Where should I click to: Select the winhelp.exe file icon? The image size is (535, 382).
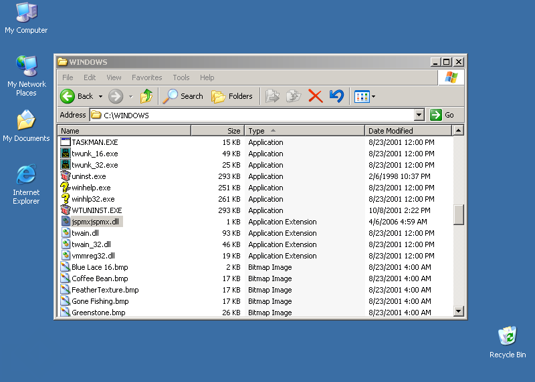click(65, 188)
